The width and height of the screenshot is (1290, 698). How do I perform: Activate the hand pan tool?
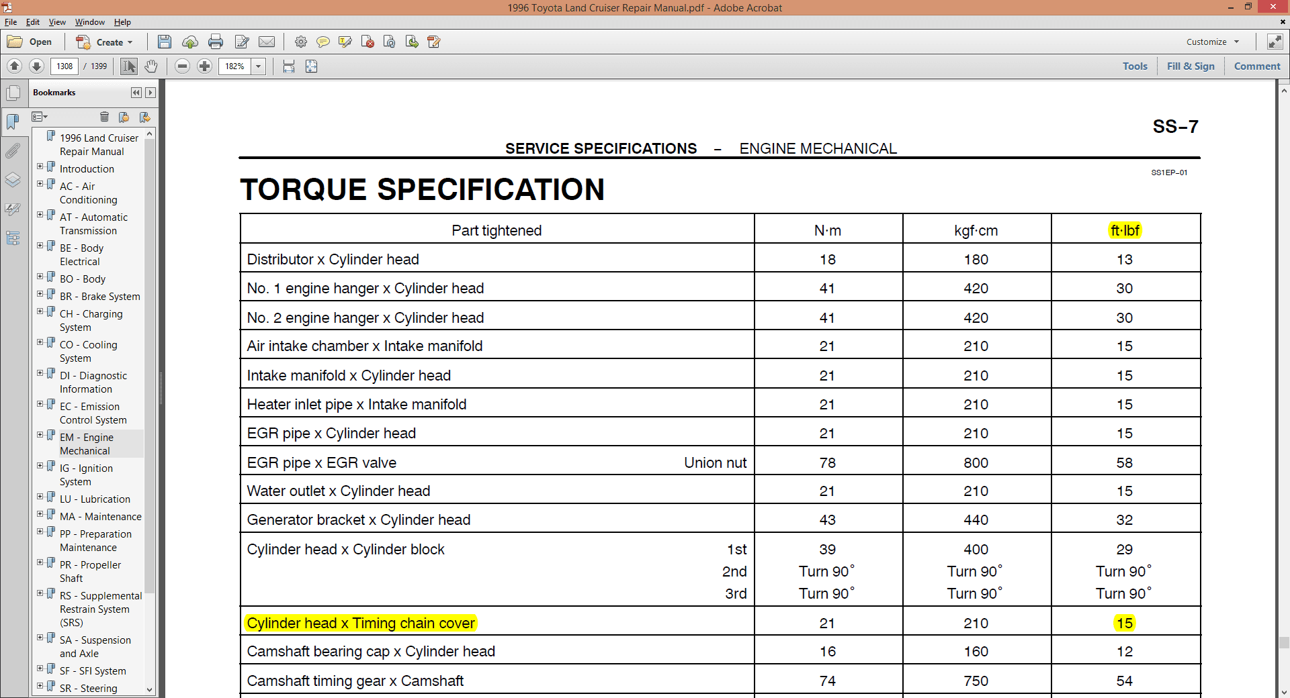tap(151, 66)
